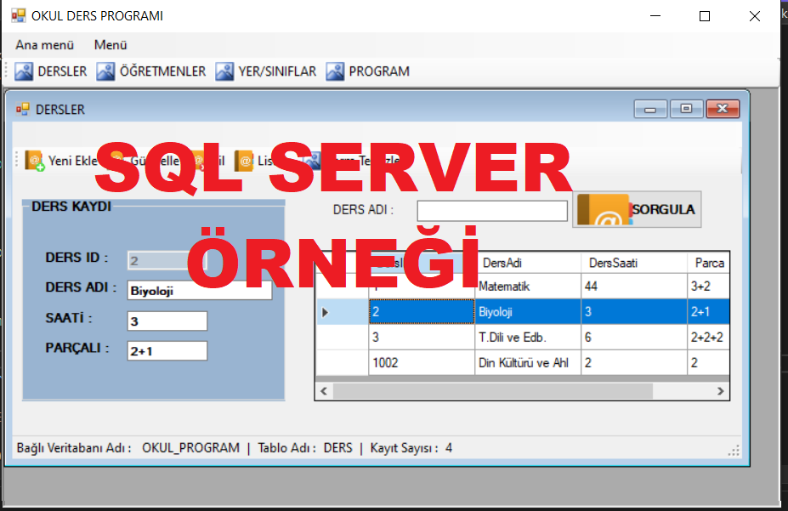Click the YER/SINIFLAR toolbar icon

224,71
